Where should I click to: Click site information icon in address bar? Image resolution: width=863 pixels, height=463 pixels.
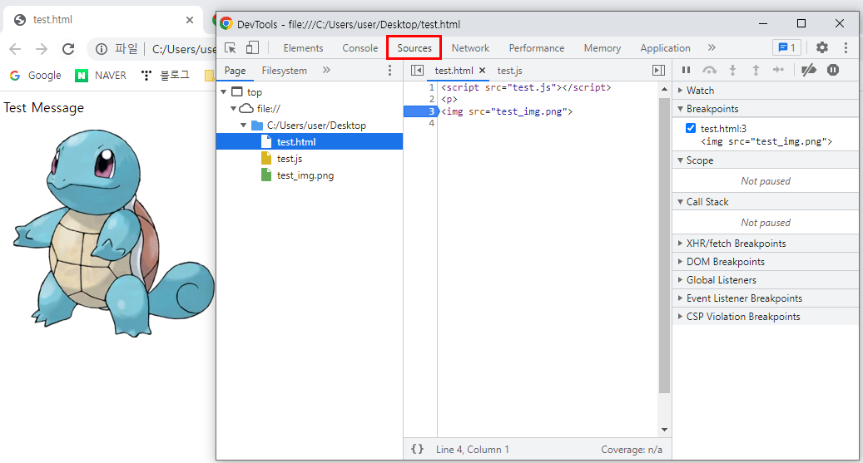click(x=102, y=49)
